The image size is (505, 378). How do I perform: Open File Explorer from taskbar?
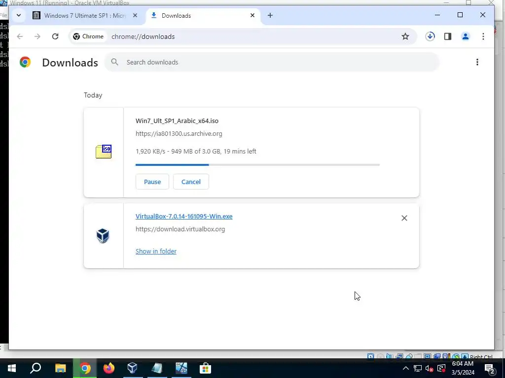[x=60, y=368]
